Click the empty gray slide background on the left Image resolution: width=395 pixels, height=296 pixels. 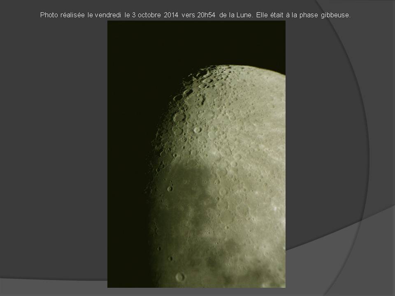[x=53, y=144]
